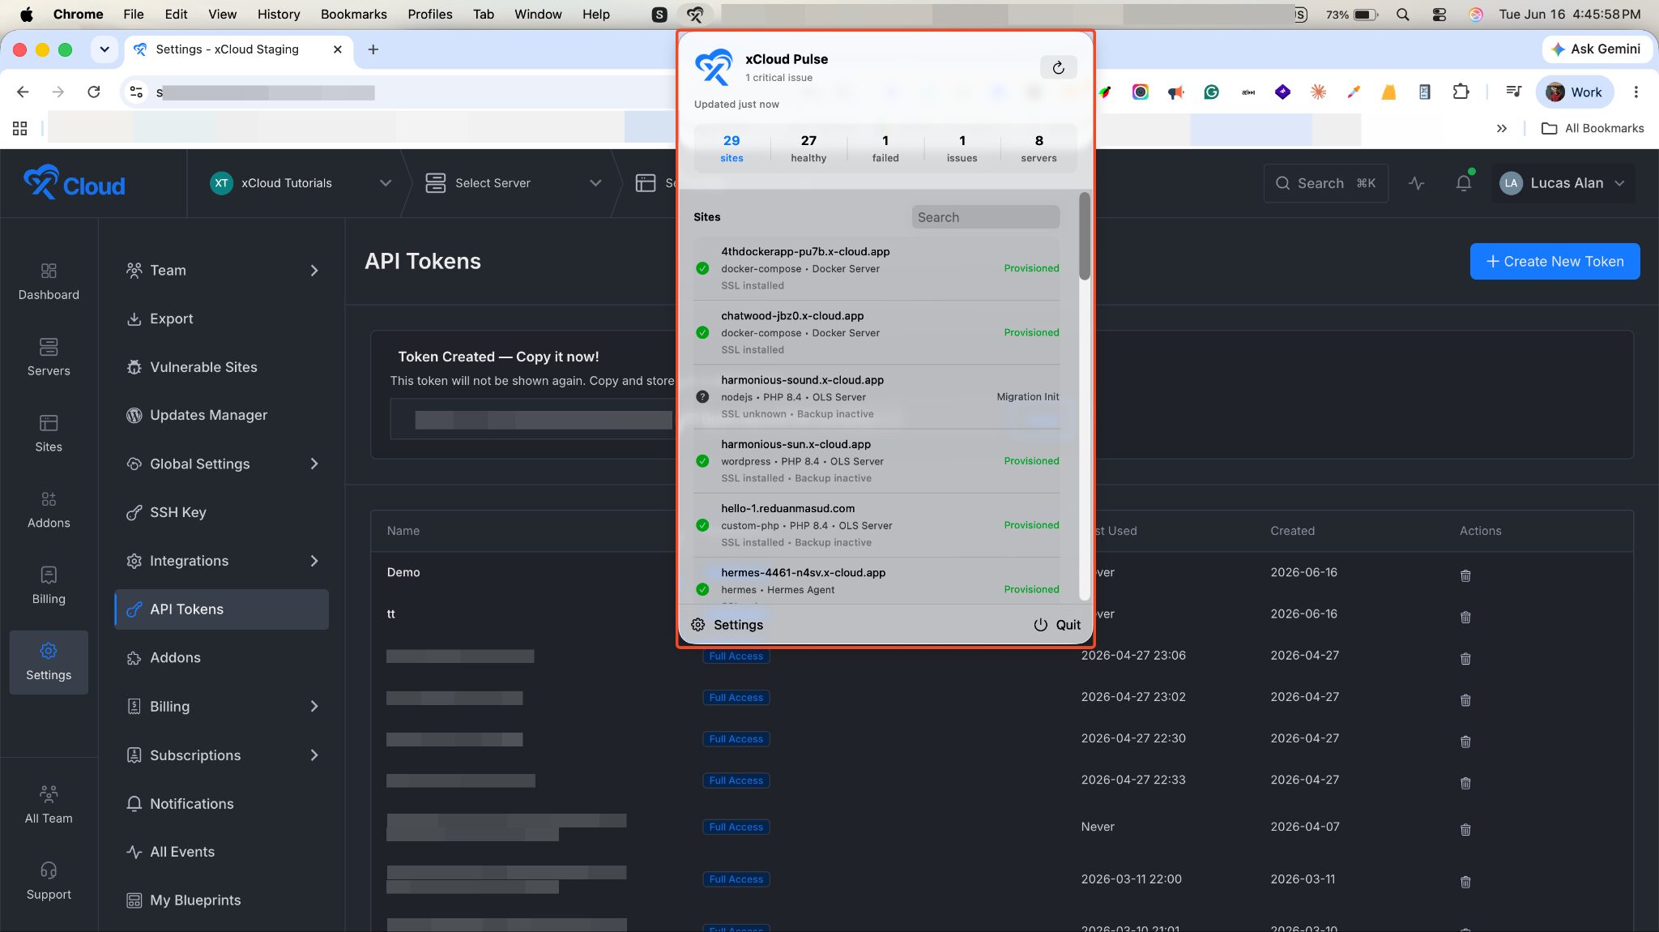The width and height of the screenshot is (1659, 932).
Task: Open Sites in left sidebar
Action: click(49, 434)
